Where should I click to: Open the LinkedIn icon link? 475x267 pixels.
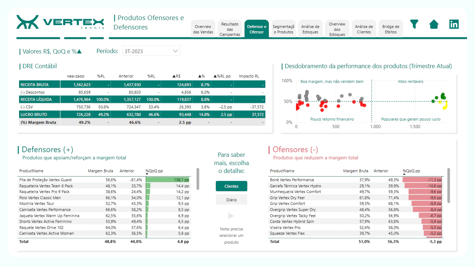[x=454, y=24]
